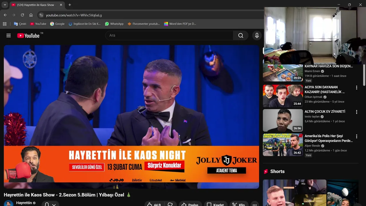Open the Çeviri bookmark
The width and height of the screenshot is (366, 206).
pos(20,24)
